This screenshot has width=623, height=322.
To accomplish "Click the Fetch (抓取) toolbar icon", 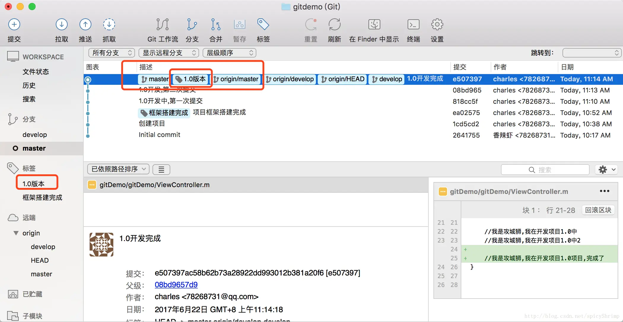I will click(109, 25).
